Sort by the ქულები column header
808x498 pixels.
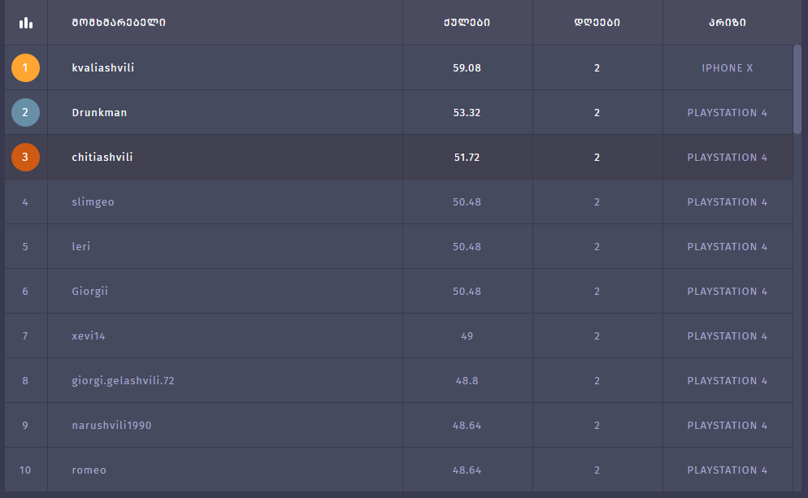tap(467, 23)
